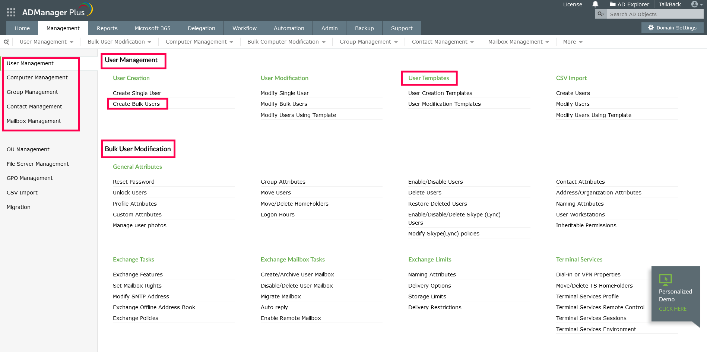Select OU Management in the sidebar

pos(28,149)
